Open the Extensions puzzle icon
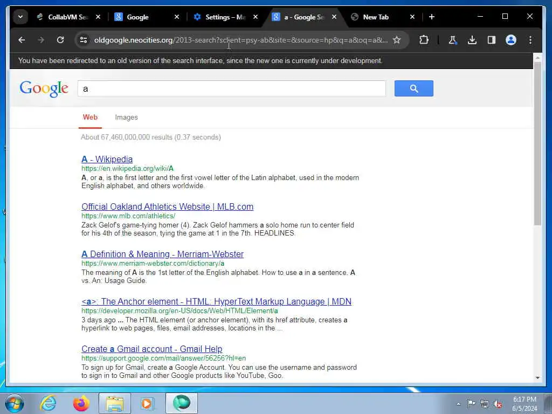552x414 pixels. point(424,40)
